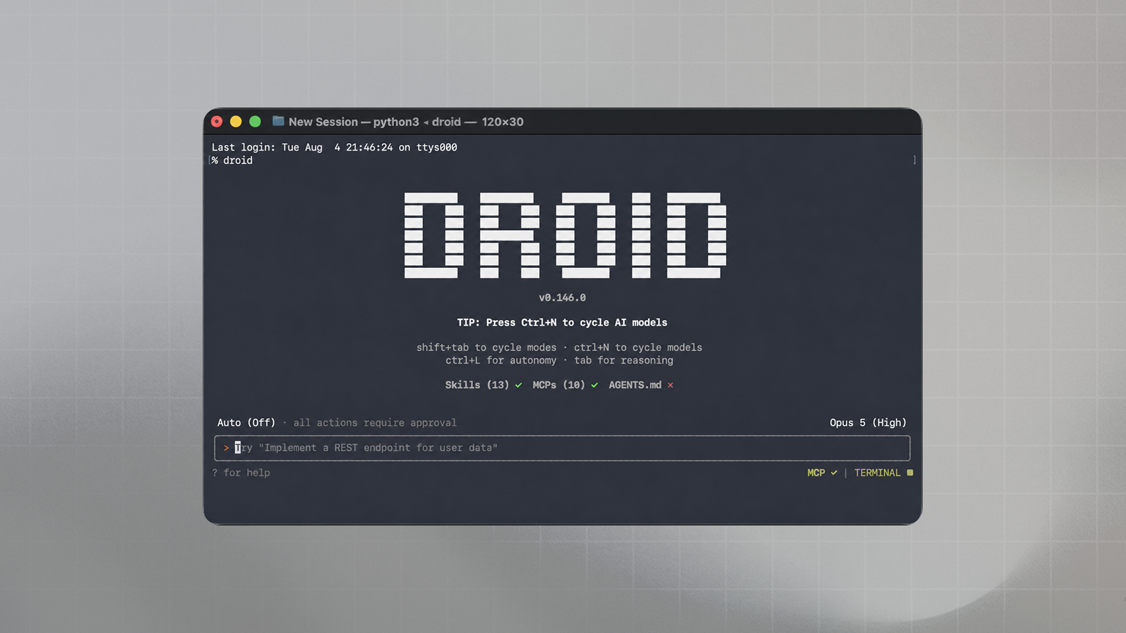Click the yellow square beside TERMINAL
This screenshot has height=633, width=1126.
pyautogui.click(x=910, y=473)
